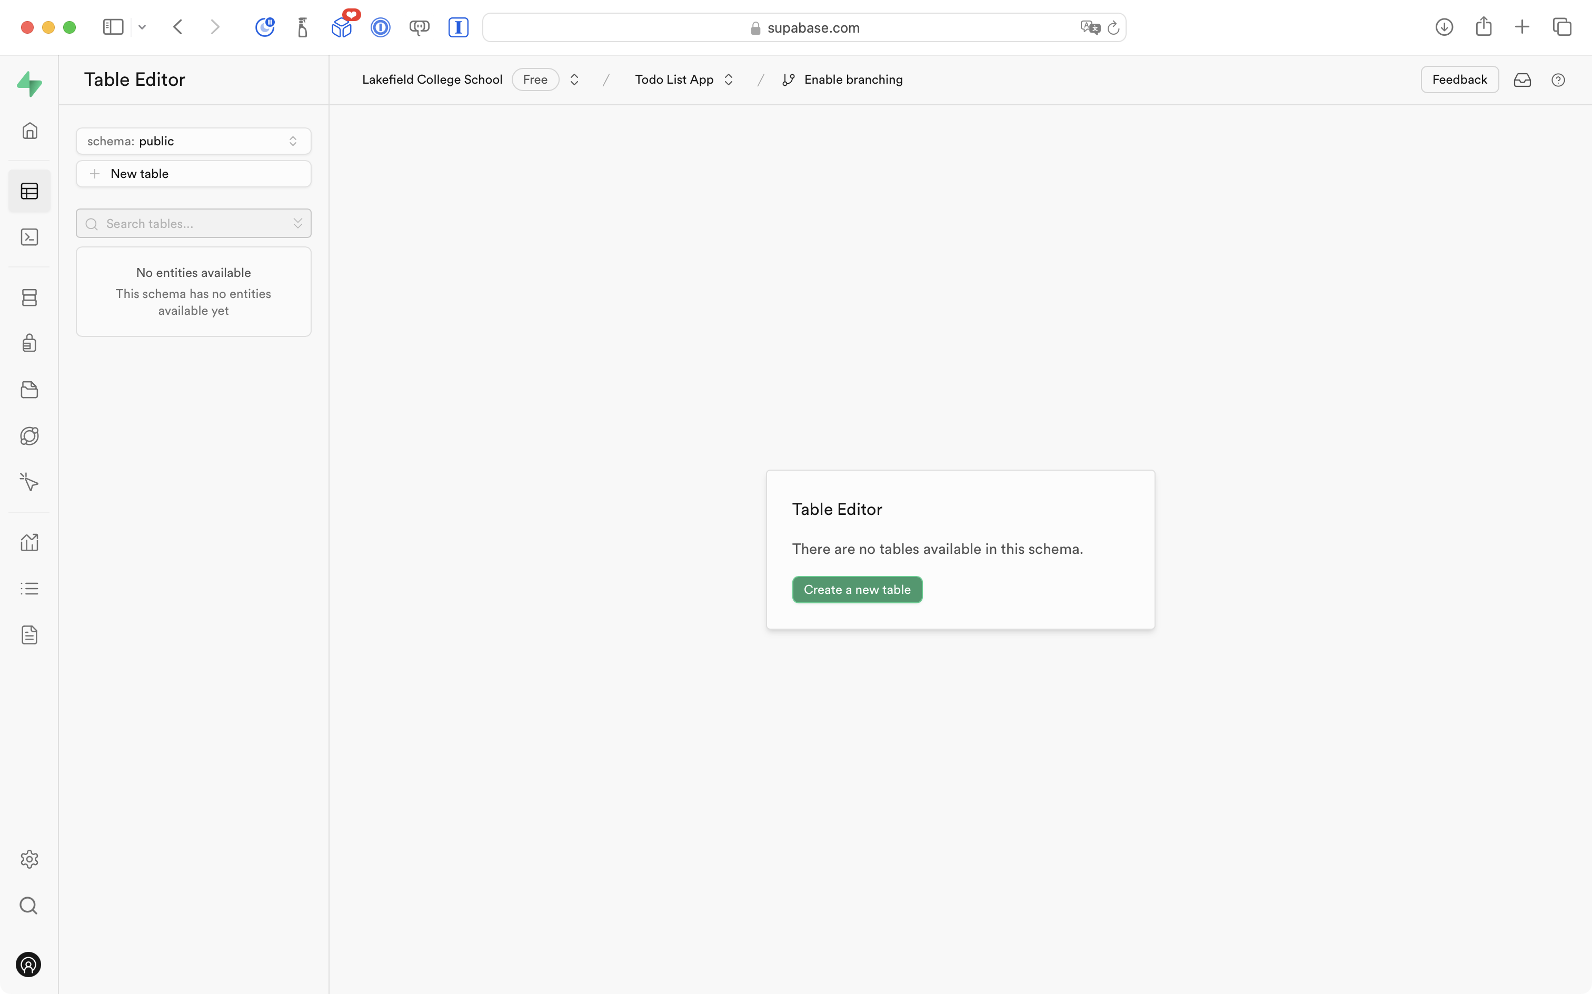
Task: Expand the search tables filter chevron
Action: (298, 224)
